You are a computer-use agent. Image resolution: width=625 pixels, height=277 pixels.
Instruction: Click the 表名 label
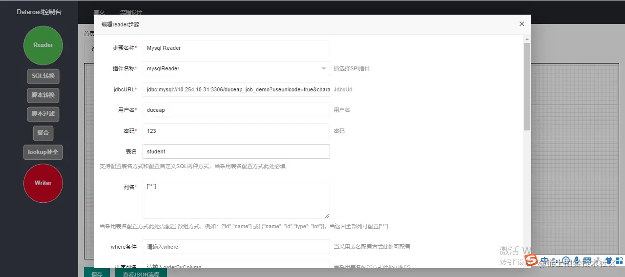click(x=131, y=151)
